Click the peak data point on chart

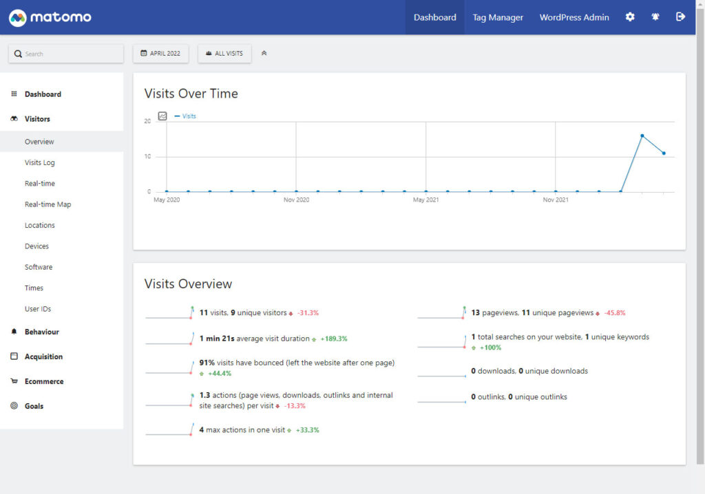642,136
